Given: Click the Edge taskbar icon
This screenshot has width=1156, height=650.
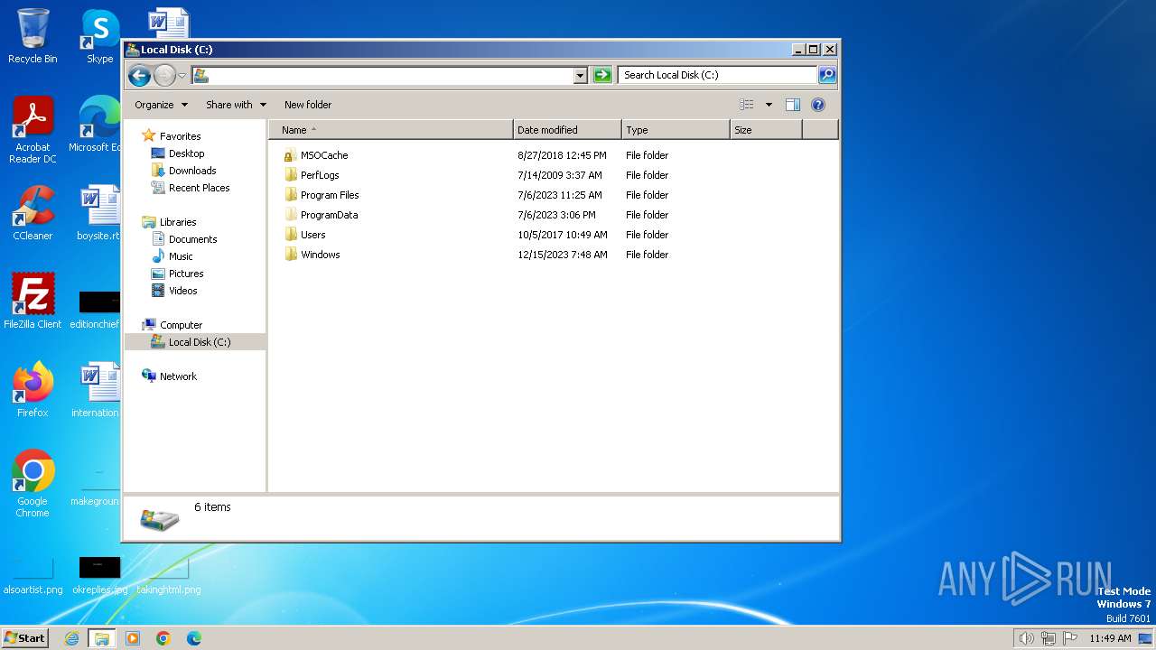Looking at the screenshot, I should point(194,638).
